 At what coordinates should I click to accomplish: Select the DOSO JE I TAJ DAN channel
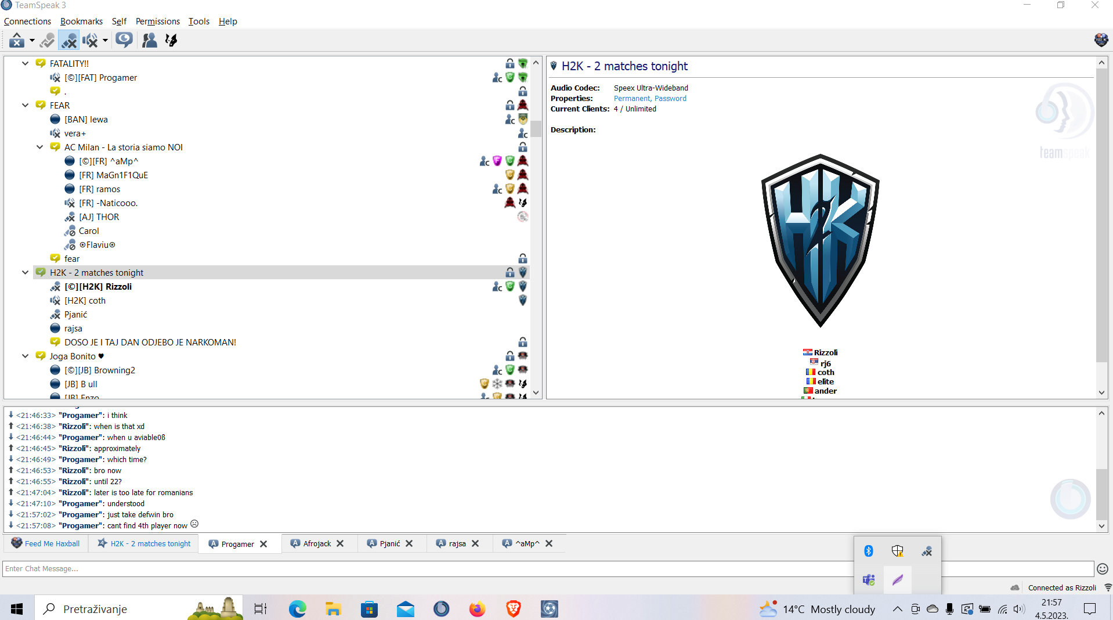point(150,343)
